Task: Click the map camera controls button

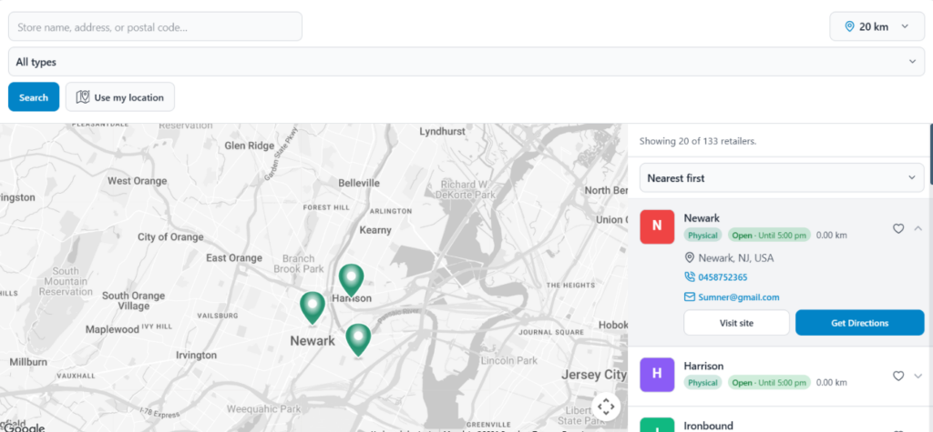Action: click(x=606, y=407)
